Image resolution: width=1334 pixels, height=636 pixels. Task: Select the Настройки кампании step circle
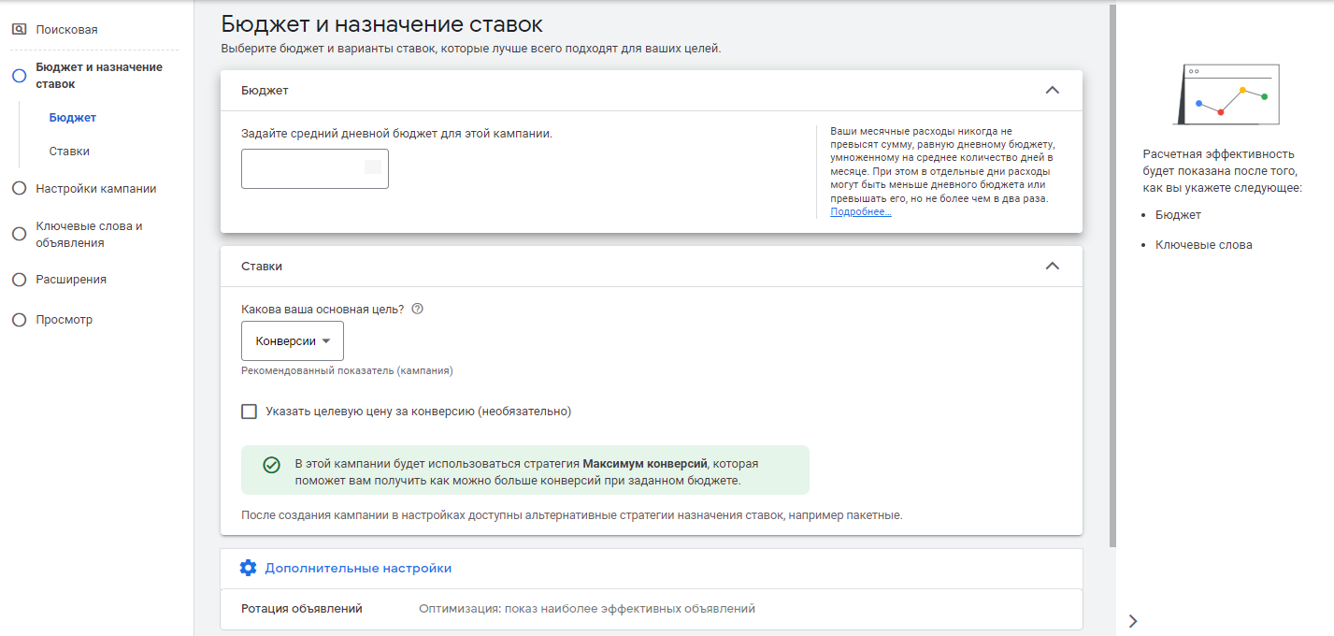coord(19,189)
